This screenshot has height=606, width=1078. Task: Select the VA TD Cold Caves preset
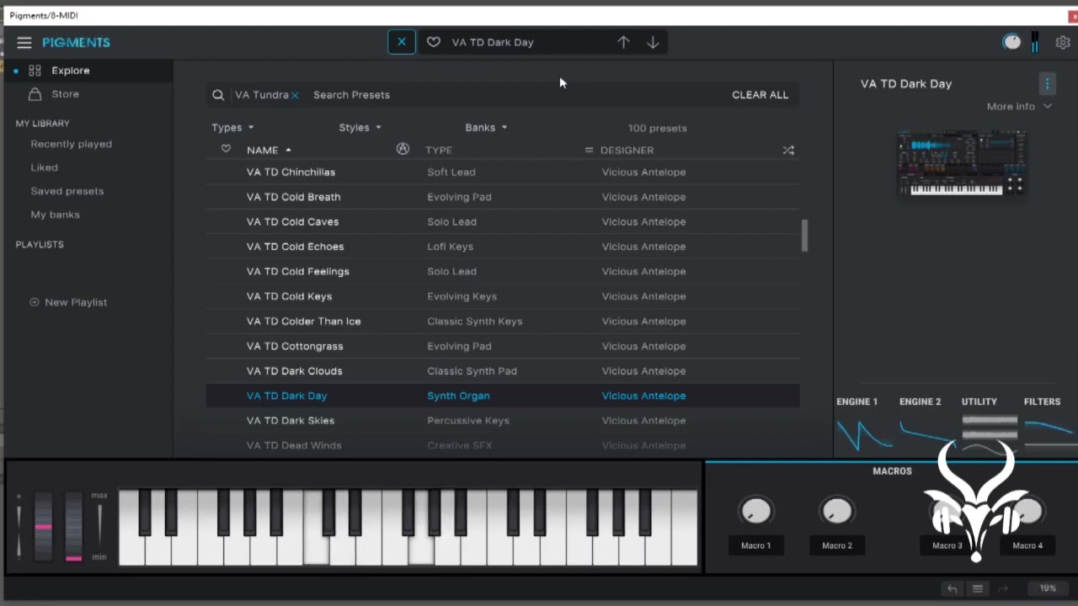point(503,221)
